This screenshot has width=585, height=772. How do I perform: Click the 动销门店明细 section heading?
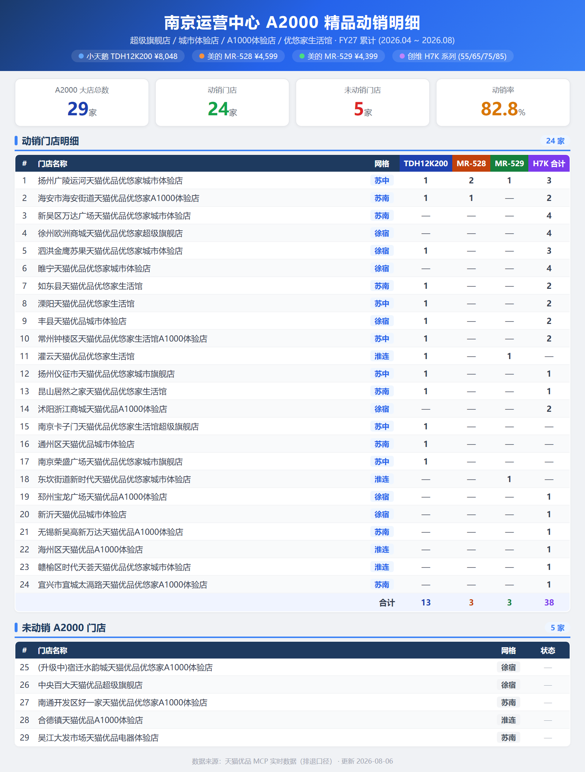pyautogui.click(x=50, y=141)
